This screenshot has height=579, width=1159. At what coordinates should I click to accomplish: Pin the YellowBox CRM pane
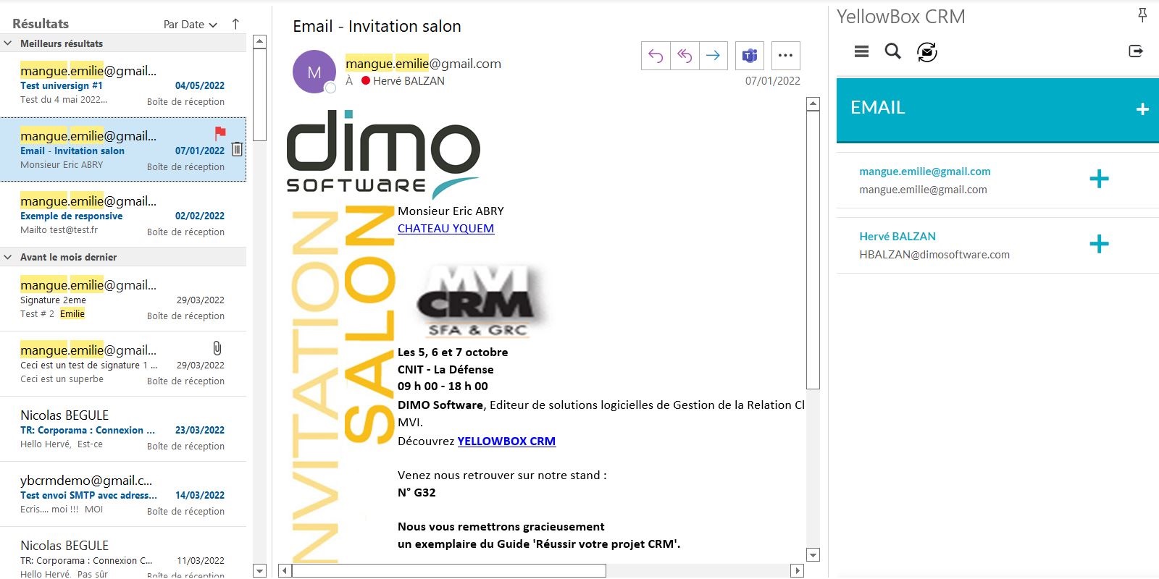pyautogui.click(x=1142, y=15)
